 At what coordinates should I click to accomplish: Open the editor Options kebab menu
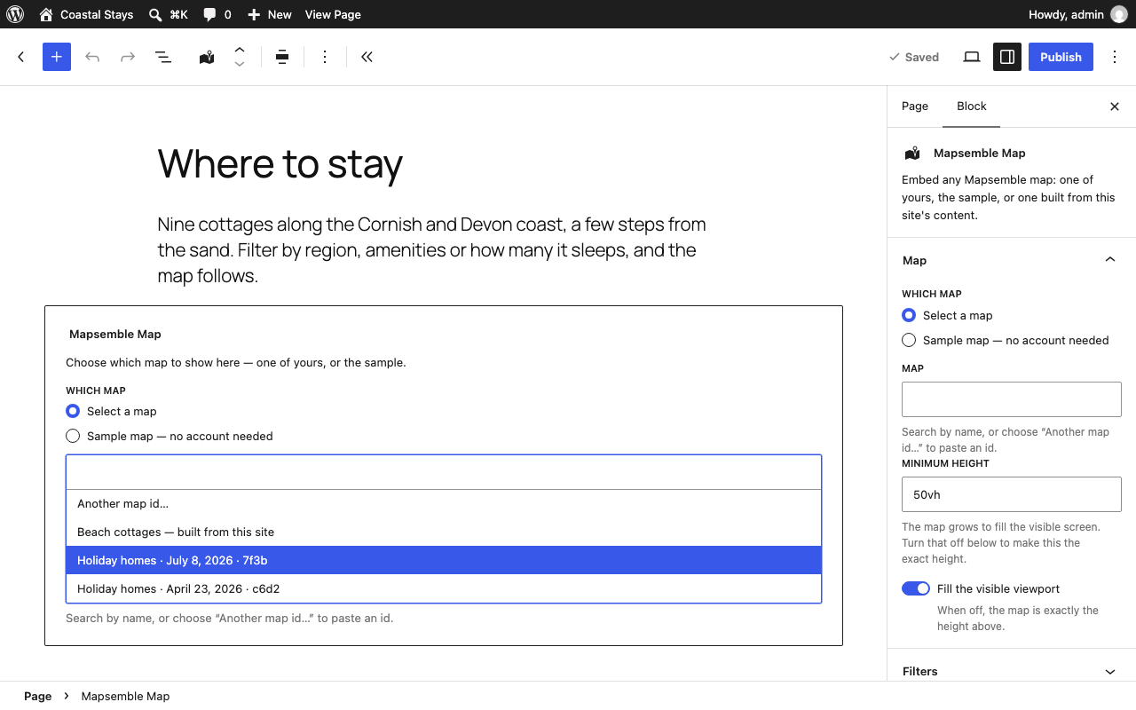coord(1115,57)
